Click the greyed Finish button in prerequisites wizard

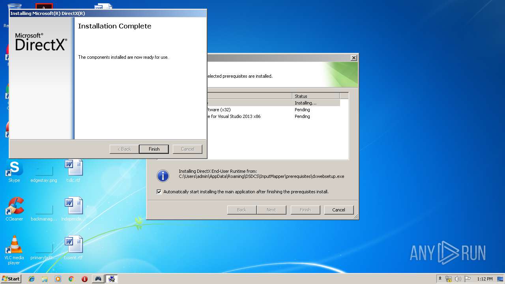(x=305, y=210)
